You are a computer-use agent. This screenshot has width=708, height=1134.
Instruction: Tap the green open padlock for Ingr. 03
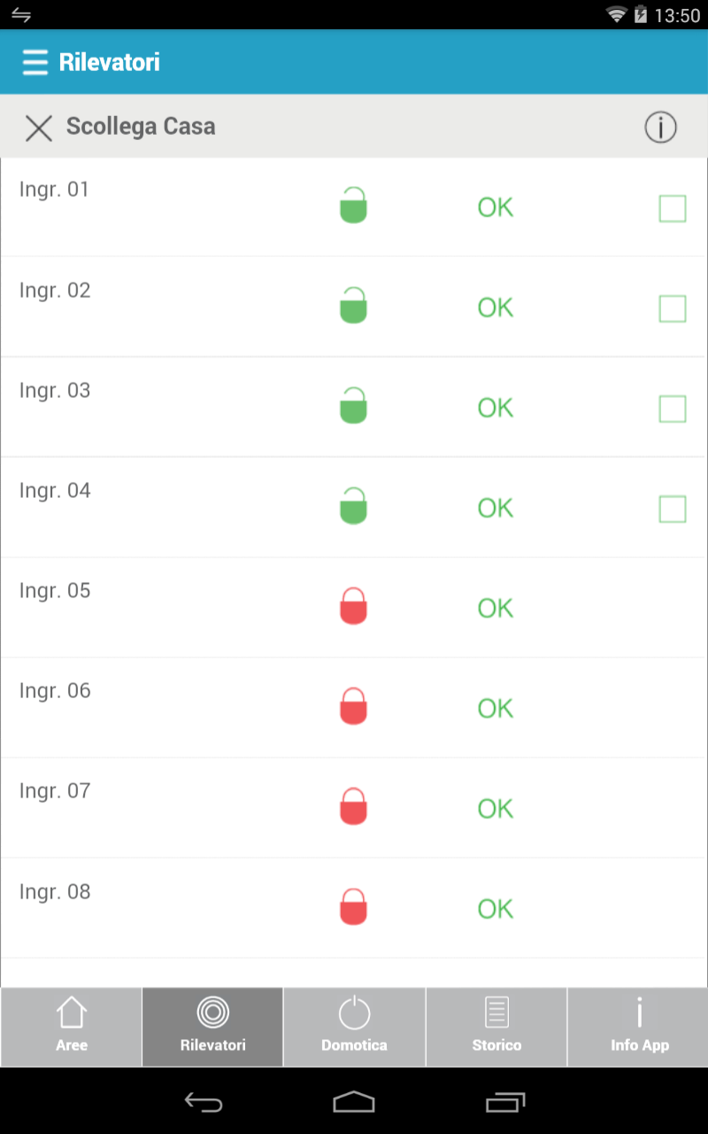tap(353, 405)
